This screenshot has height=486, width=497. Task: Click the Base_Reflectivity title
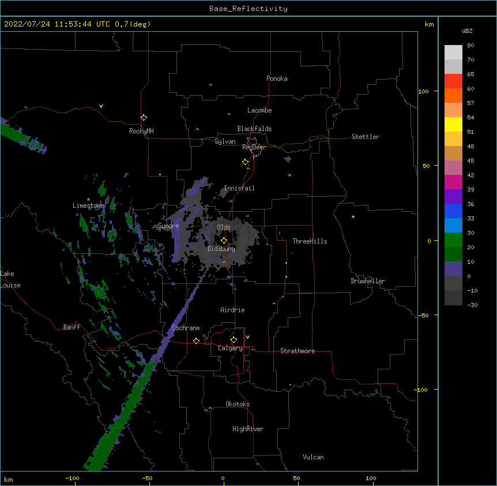pos(248,9)
